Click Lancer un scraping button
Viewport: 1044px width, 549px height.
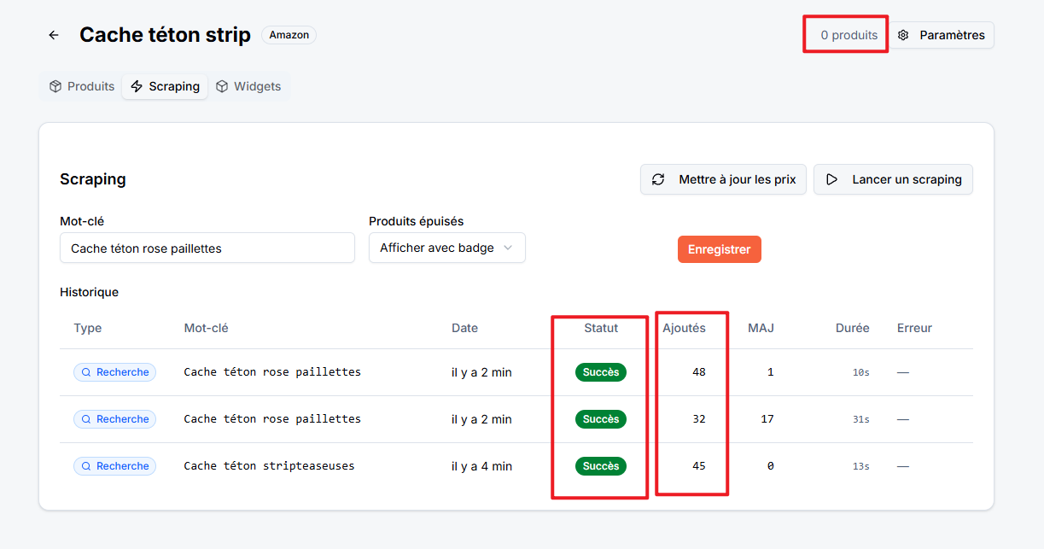pyautogui.click(x=893, y=179)
